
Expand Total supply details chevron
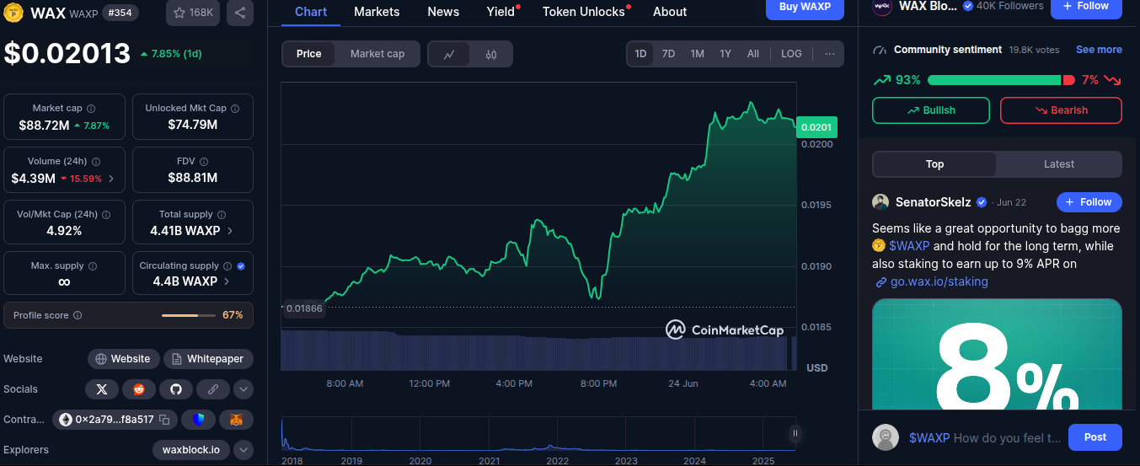(x=230, y=231)
